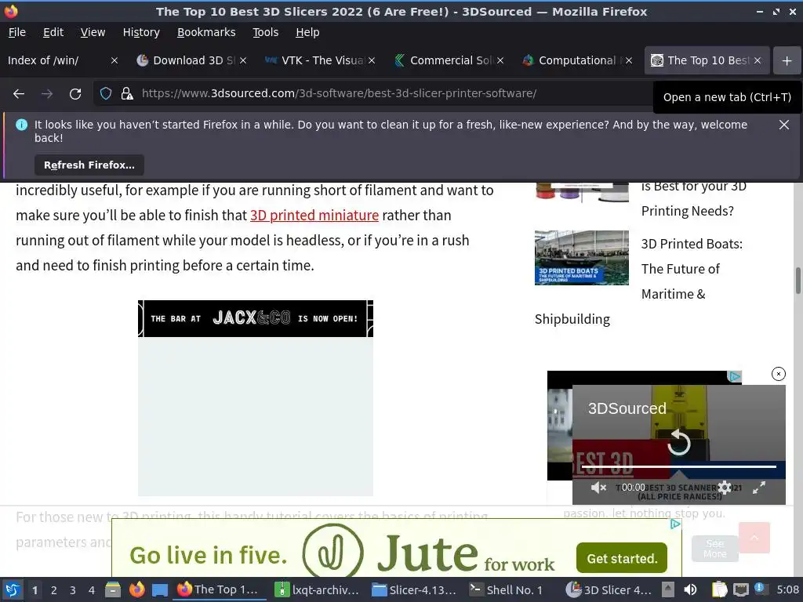The width and height of the screenshot is (803, 602).
Task: Unmute the video player sound
Action: (x=598, y=488)
